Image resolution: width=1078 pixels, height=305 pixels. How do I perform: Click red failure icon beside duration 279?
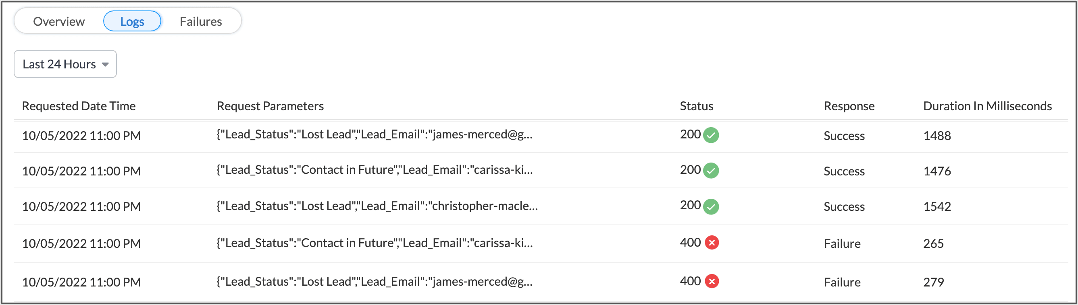tap(712, 281)
